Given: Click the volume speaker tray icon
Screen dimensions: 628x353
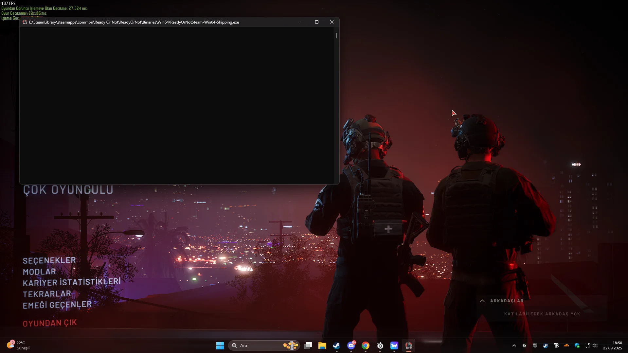Looking at the screenshot, I should 595,345.
